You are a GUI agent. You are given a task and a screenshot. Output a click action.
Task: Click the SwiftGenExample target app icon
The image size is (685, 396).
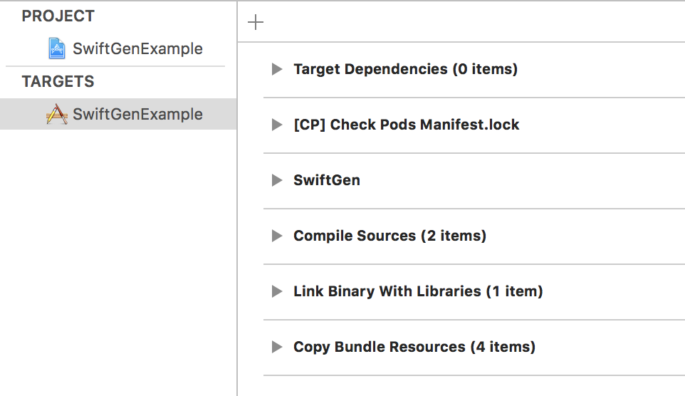(x=57, y=114)
